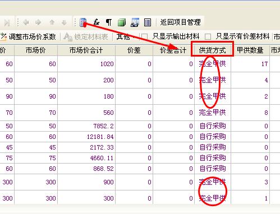Click the grey left arrow navigation icon
This screenshot has width=280, height=214.
point(26,22)
